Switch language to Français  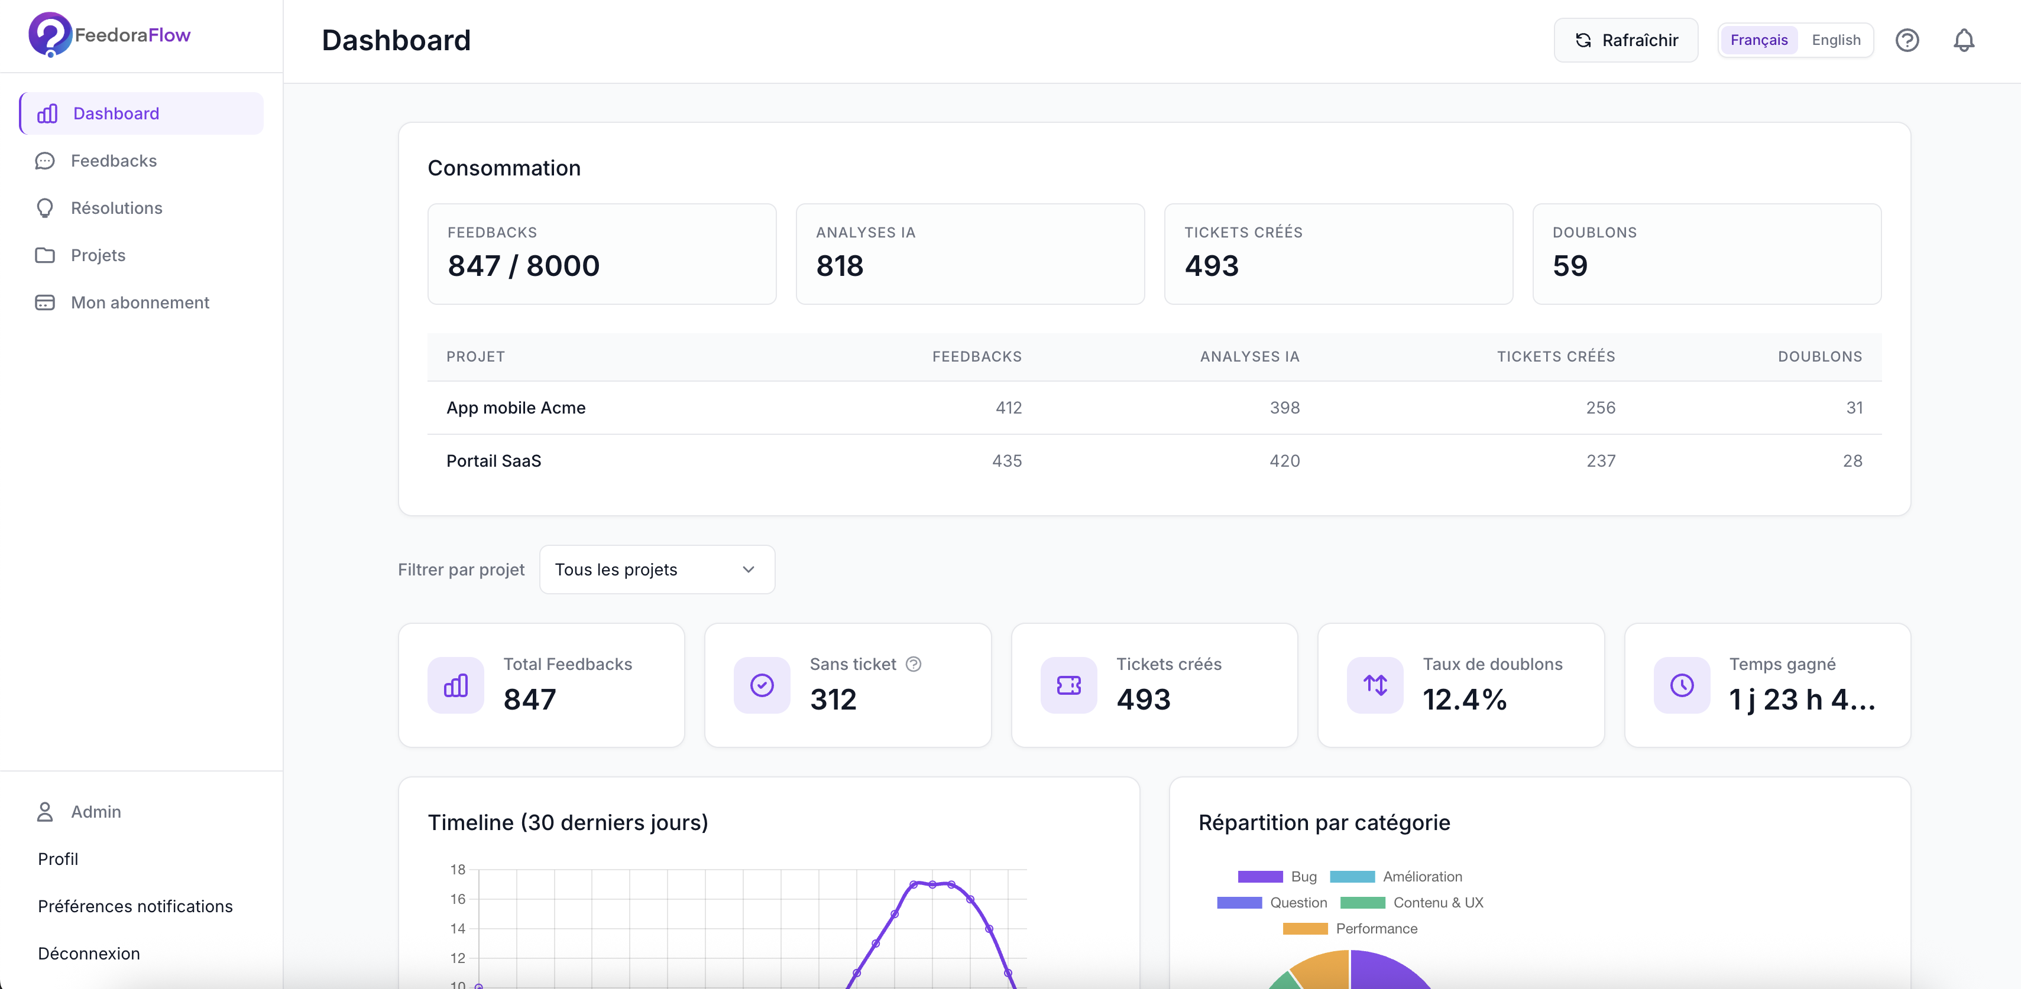pyautogui.click(x=1759, y=40)
